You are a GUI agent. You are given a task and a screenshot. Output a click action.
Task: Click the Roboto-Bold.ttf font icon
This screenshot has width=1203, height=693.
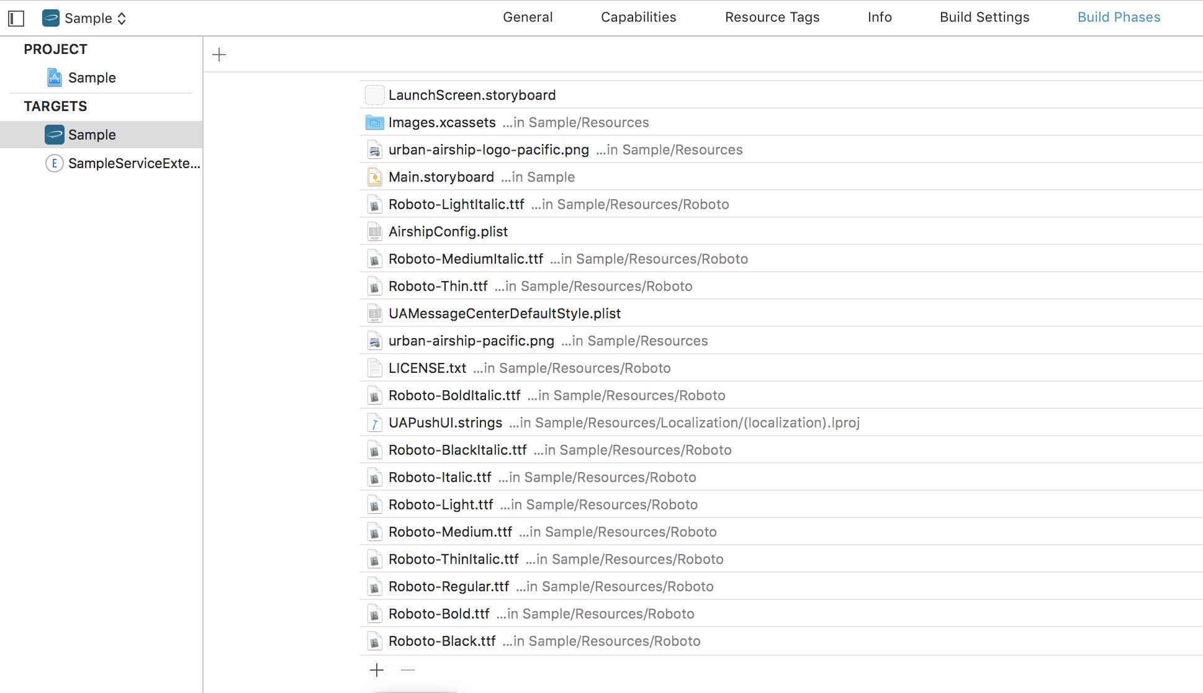pos(374,614)
